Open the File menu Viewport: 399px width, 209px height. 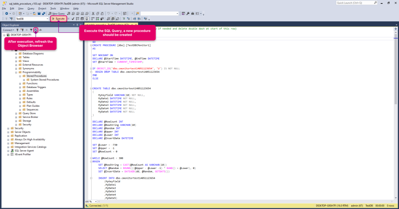[4, 9]
